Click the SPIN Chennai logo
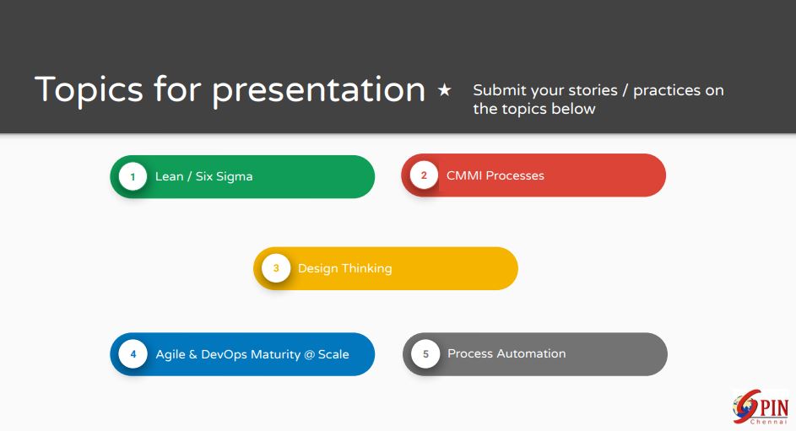Screen dimensions: 796x431 [760, 408]
